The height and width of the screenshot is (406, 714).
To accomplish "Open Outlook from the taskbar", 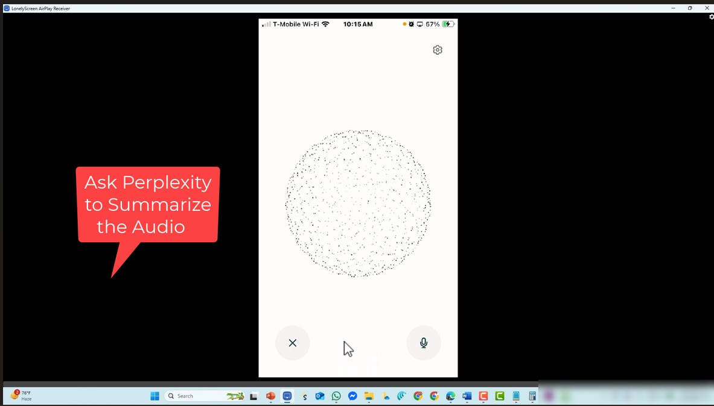I will 320,396.
